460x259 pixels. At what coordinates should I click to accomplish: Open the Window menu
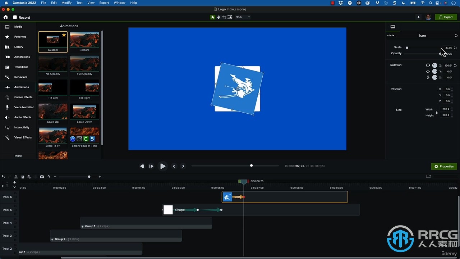[120, 3]
